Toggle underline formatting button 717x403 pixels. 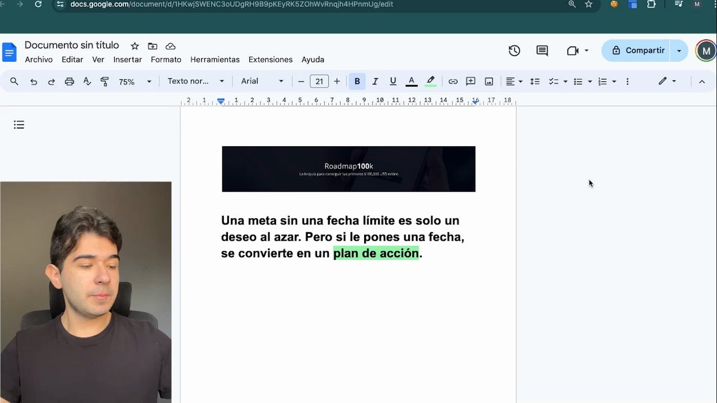pos(393,82)
